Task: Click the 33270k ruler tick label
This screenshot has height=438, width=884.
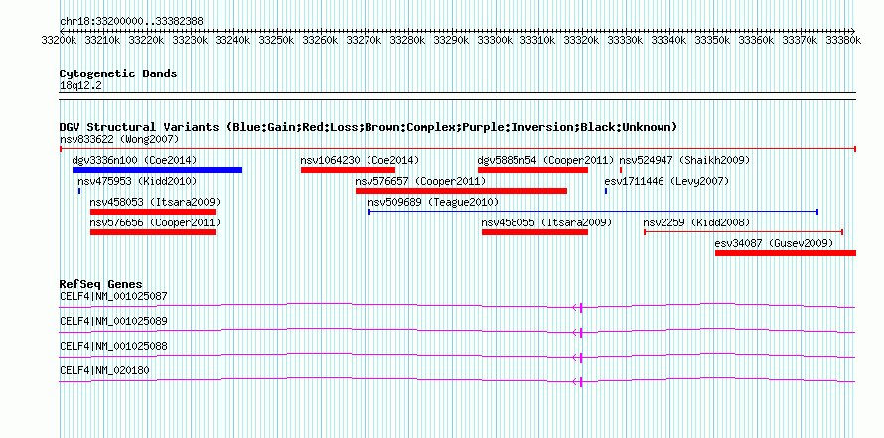Action: coord(364,40)
